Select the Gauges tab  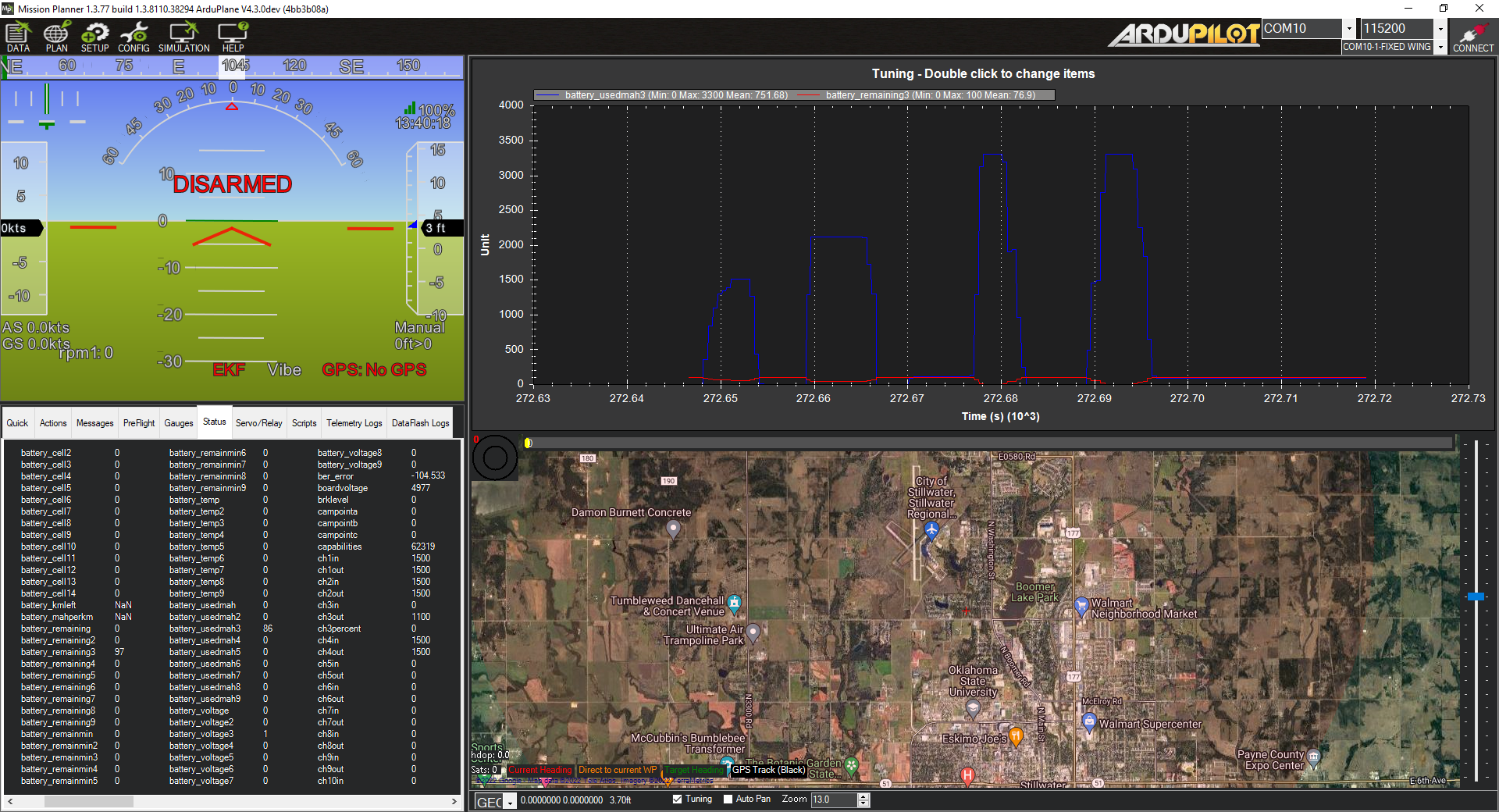pyautogui.click(x=179, y=423)
